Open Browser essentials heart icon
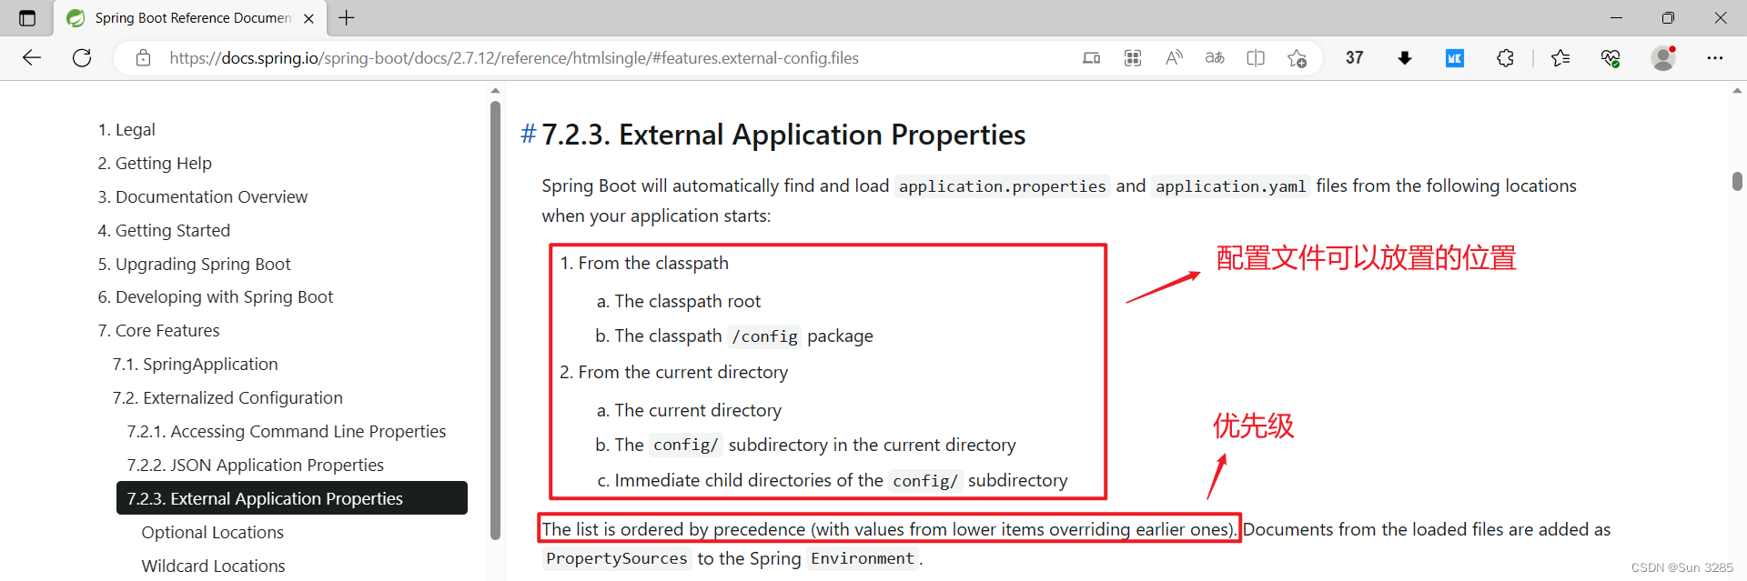1747x581 pixels. [x=1611, y=58]
